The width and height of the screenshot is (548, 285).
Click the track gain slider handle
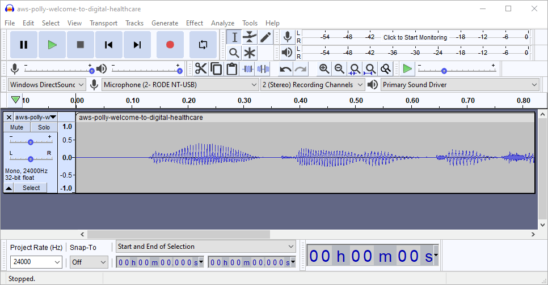click(x=31, y=142)
